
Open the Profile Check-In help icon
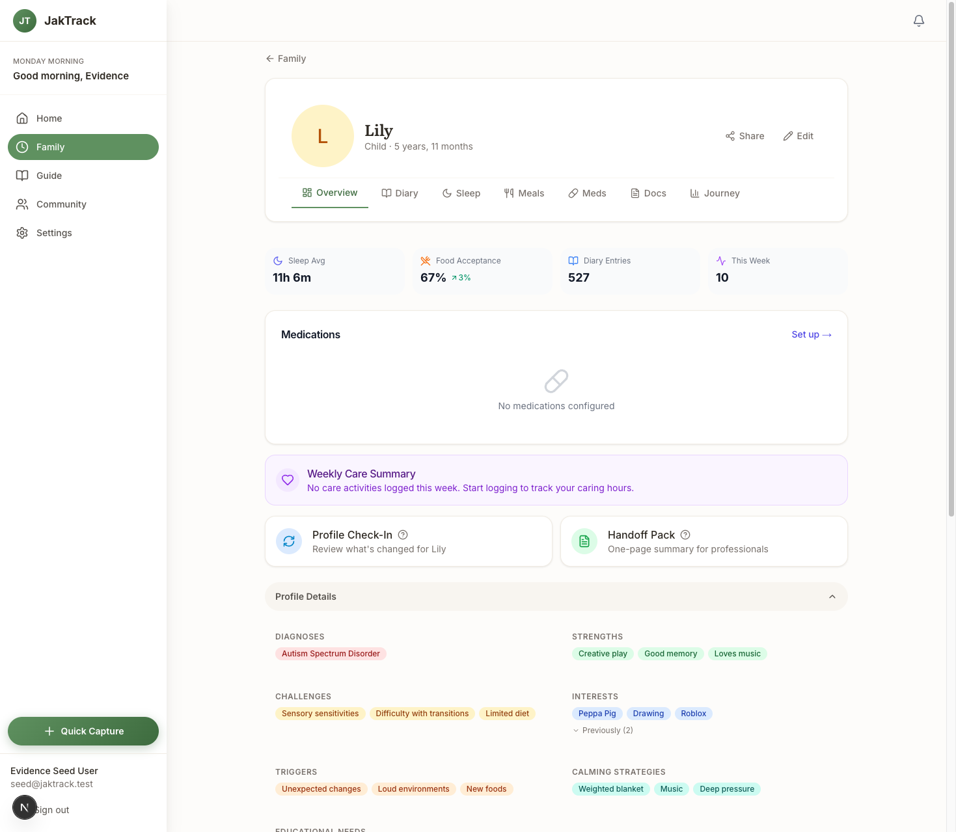pos(403,535)
